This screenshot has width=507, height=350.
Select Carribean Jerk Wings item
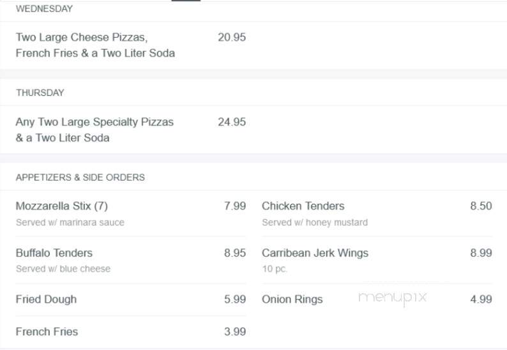click(315, 253)
